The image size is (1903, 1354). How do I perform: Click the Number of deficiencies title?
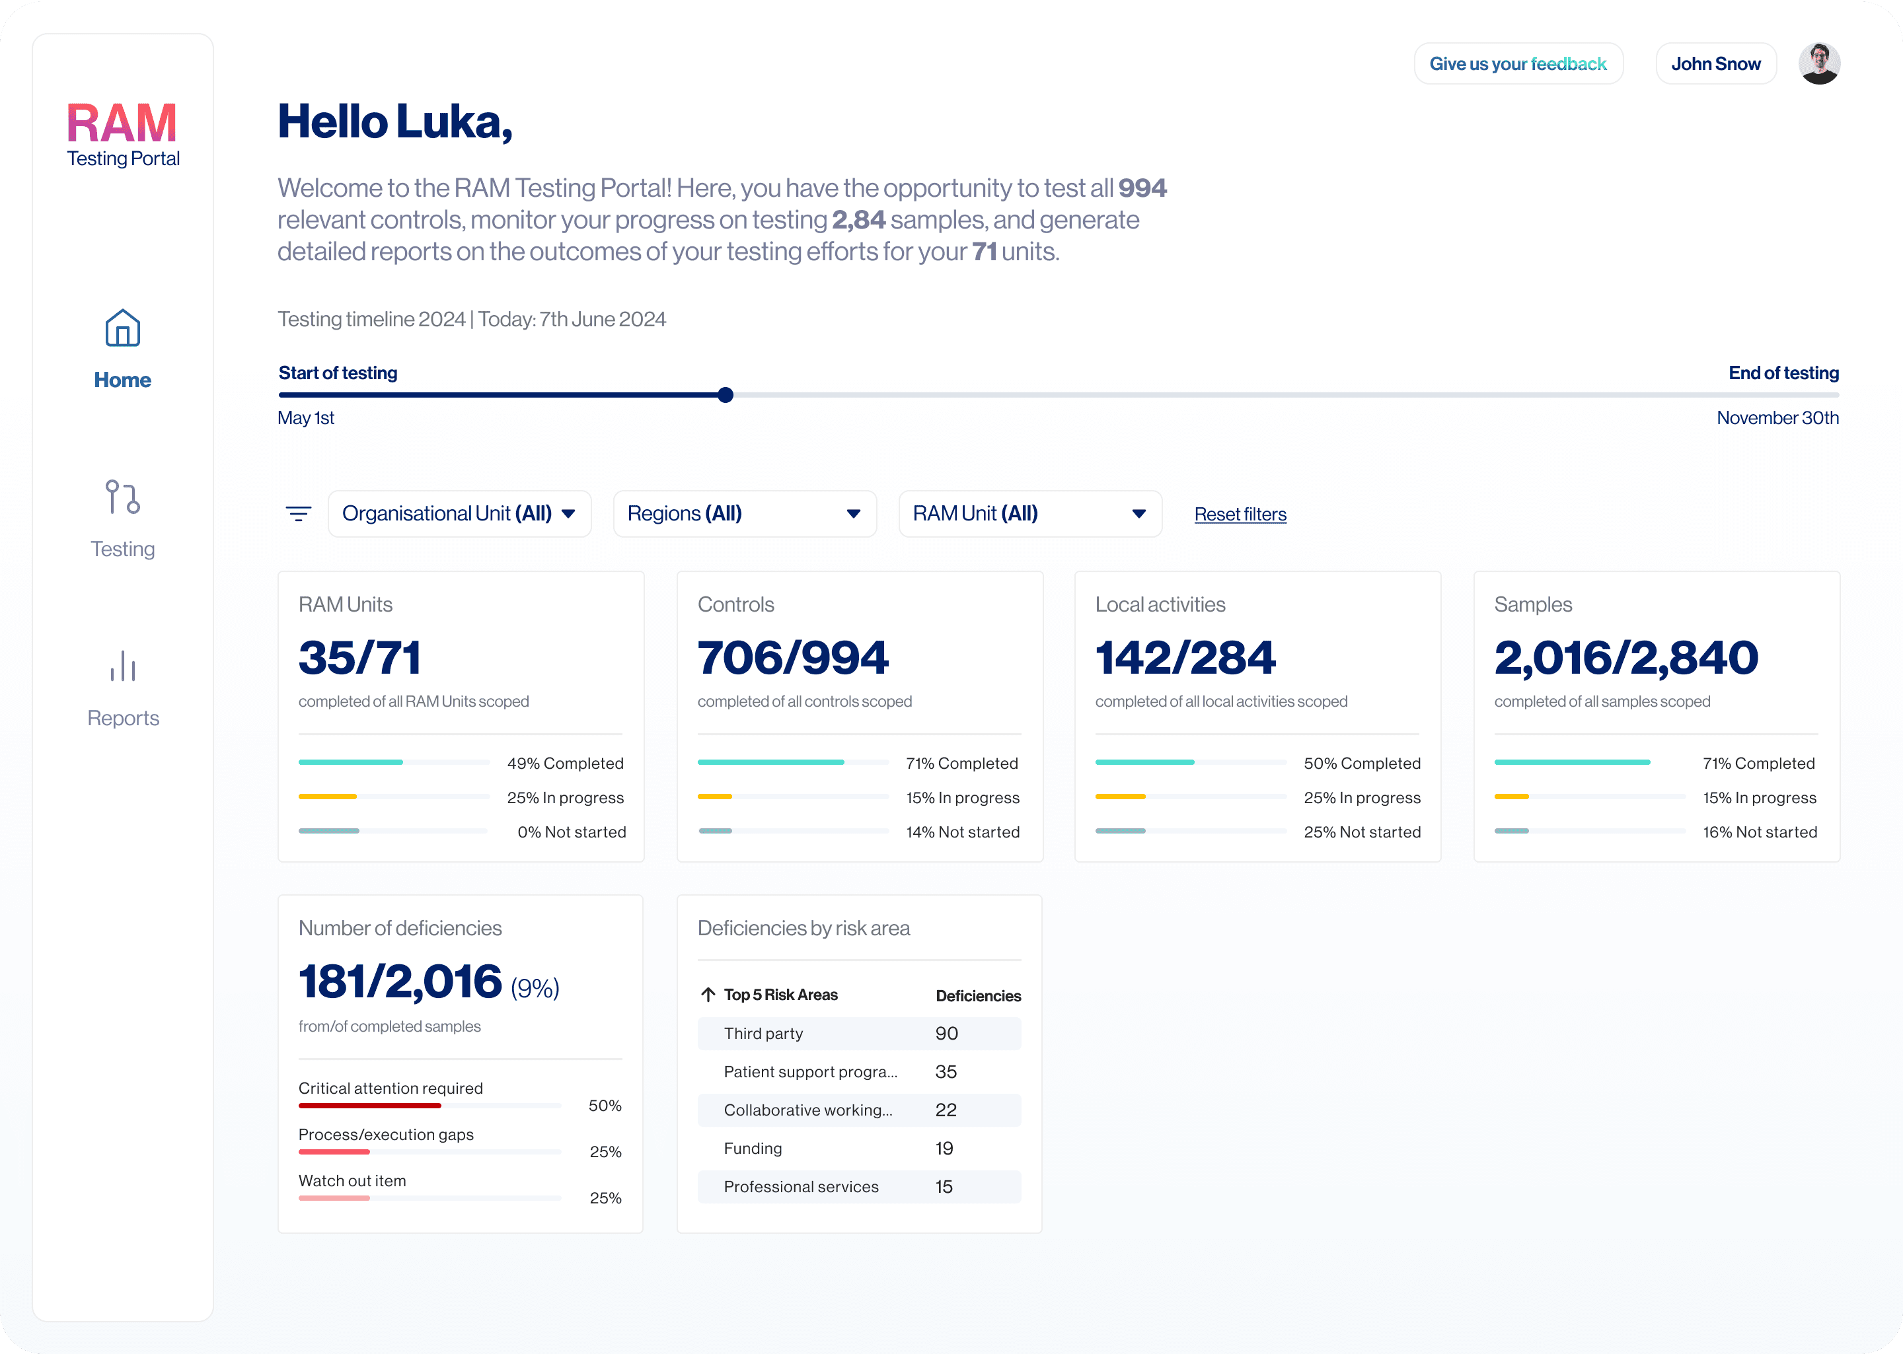click(400, 928)
